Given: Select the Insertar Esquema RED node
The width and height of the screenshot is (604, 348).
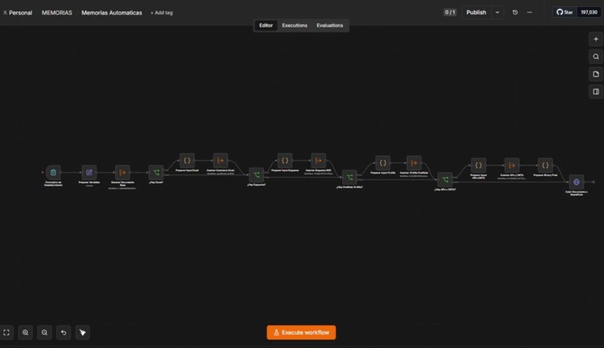Looking at the screenshot, I should coord(319,161).
